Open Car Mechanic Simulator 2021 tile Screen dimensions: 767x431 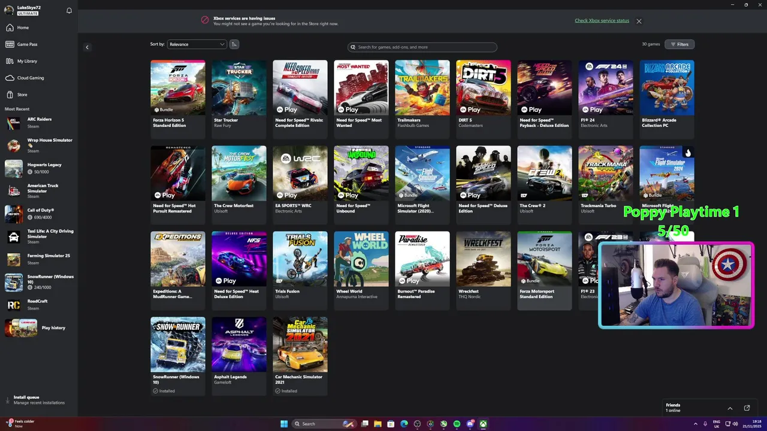[300, 356]
